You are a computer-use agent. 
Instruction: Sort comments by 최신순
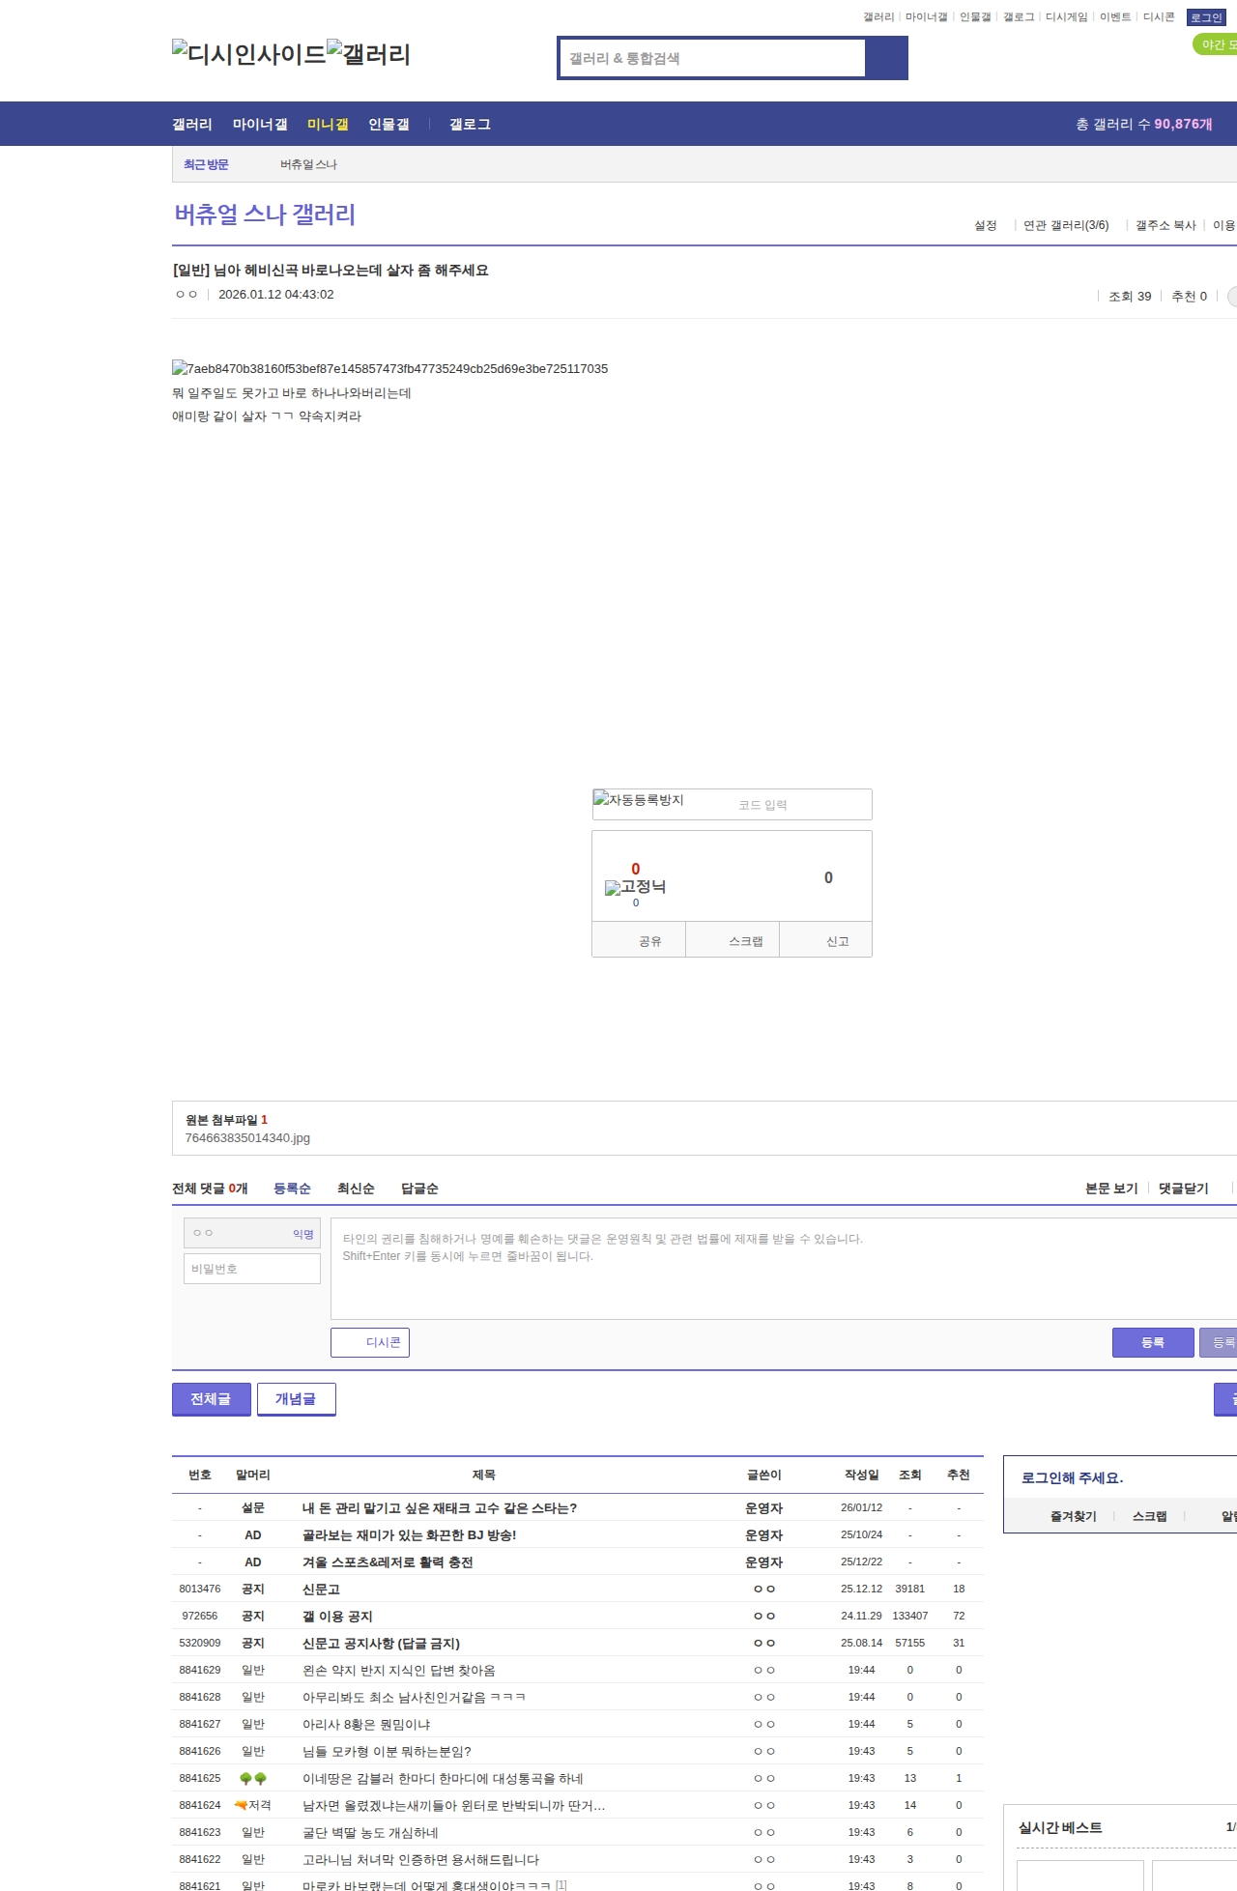click(x=356, y=1189)
